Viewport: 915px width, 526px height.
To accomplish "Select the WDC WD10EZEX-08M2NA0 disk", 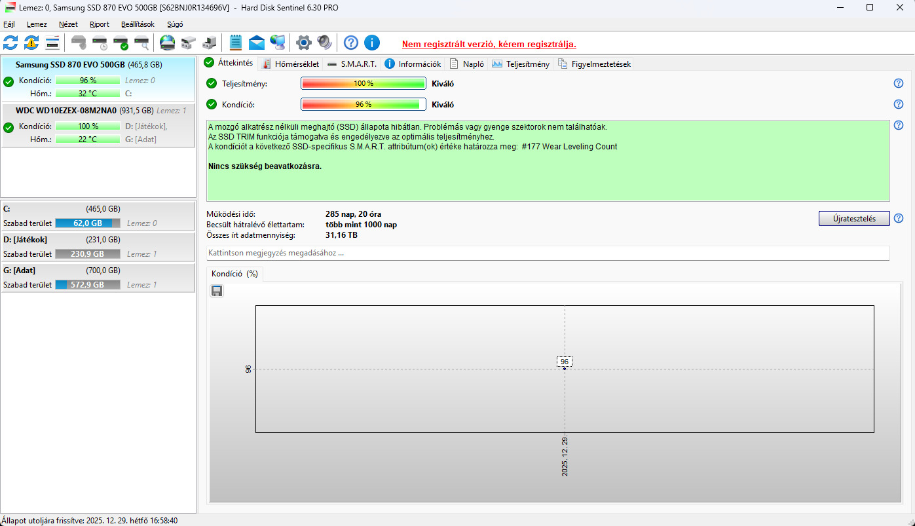I will click(98, 125).
